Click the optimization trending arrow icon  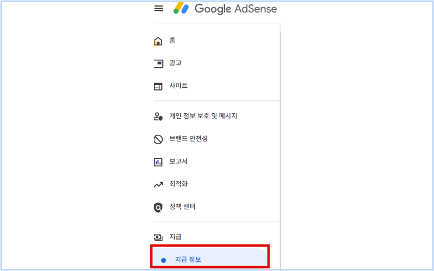click(x=158, y=184)
